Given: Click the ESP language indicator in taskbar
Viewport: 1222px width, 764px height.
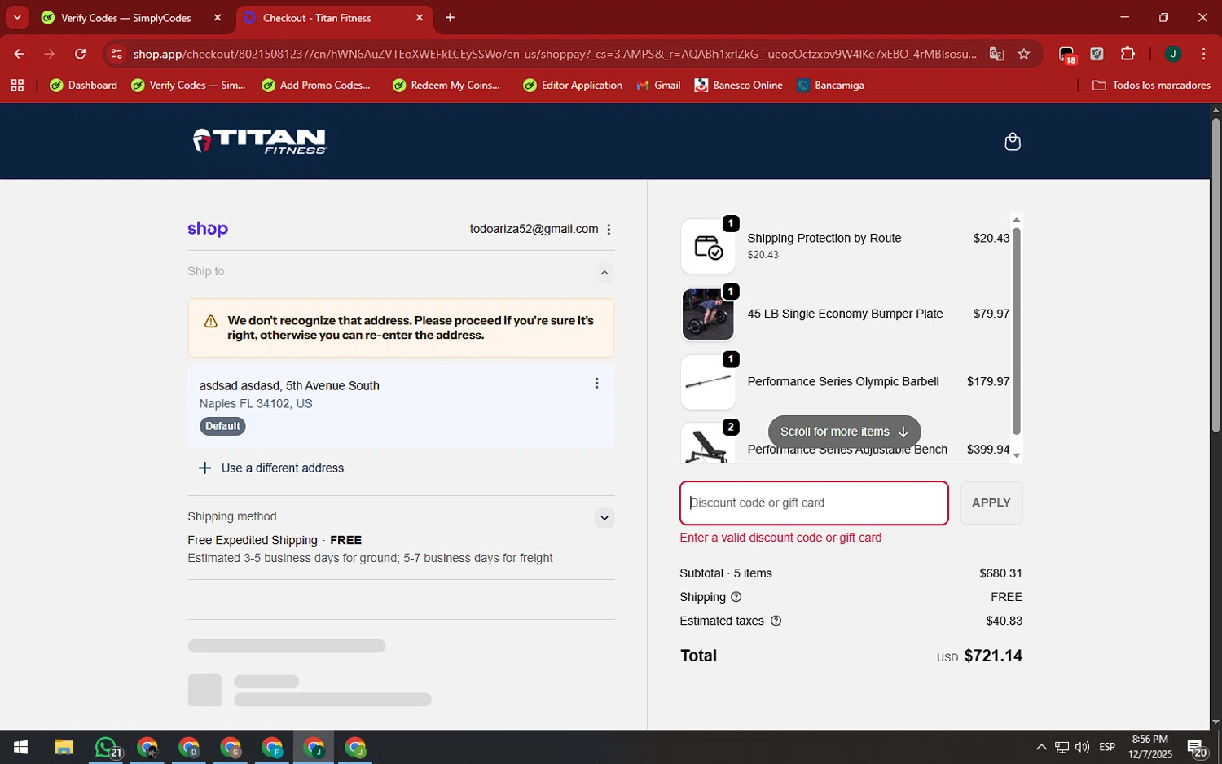Looking at the screenshot, I should (1106, 747).
